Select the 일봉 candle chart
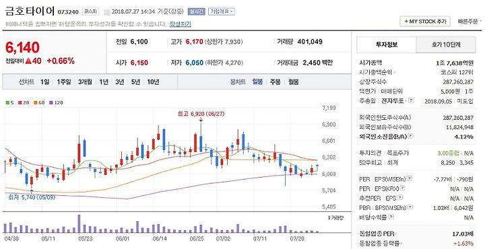This screenshot has height=249, width=485. 257,82
